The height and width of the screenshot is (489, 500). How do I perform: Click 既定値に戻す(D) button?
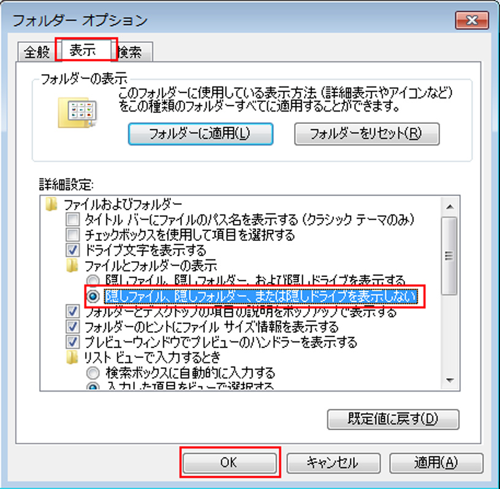(x=393, y=419)
